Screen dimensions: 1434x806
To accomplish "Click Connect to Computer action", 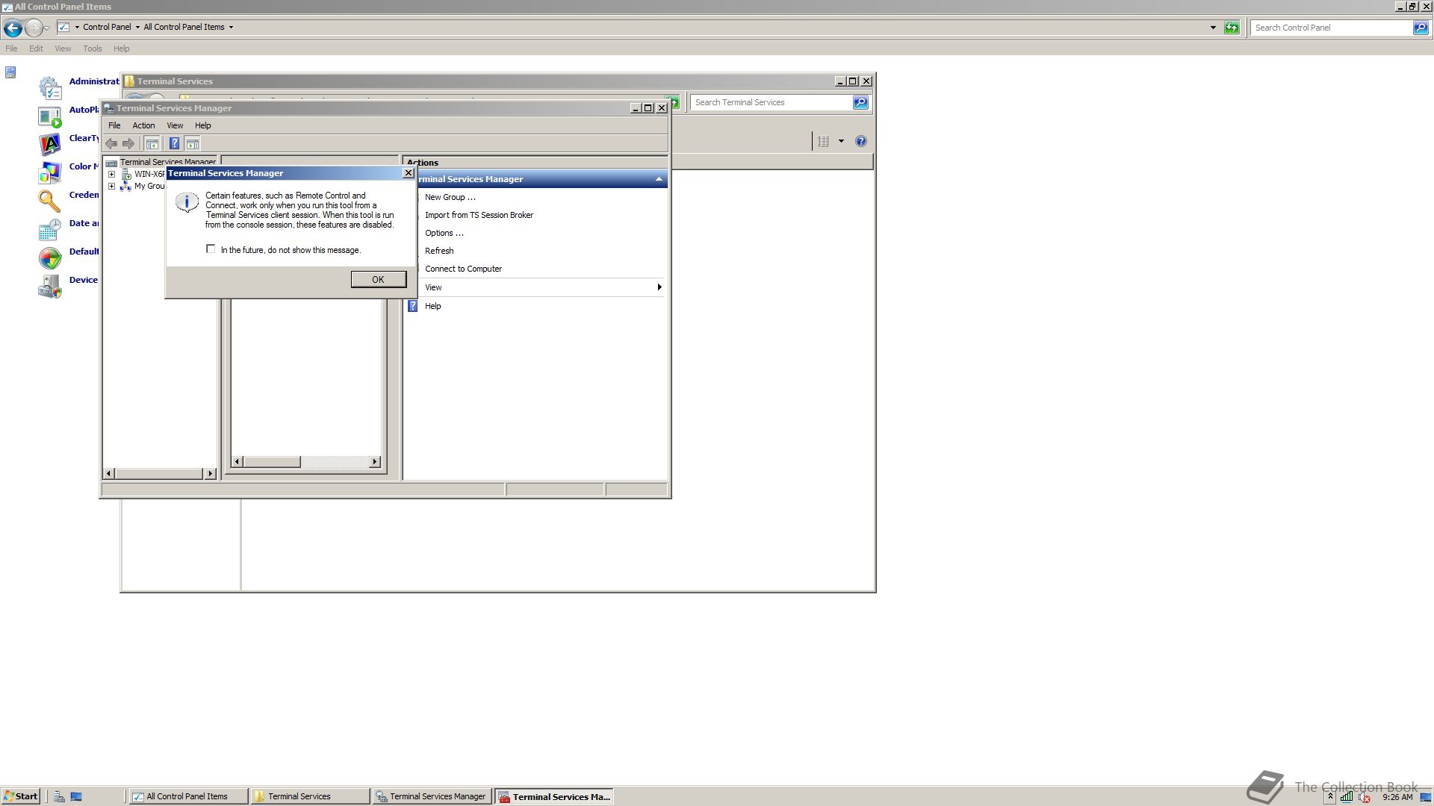I will point(463,269).
